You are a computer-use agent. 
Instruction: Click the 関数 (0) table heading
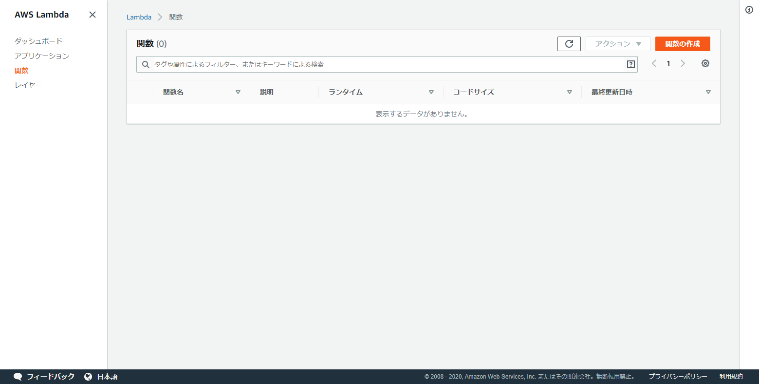(151, 44)
